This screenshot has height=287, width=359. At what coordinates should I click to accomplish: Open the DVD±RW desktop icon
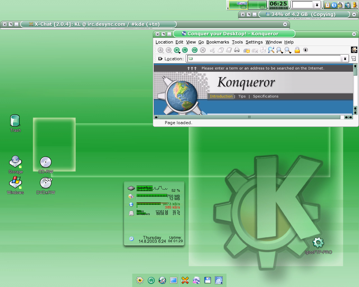point(46,186)
